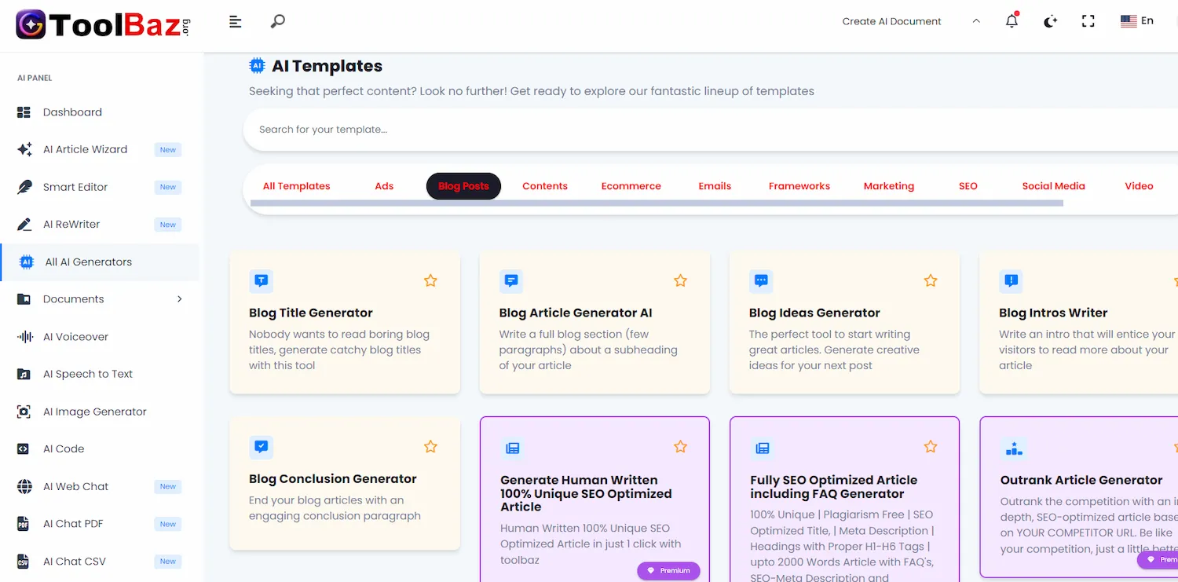Open the Emails tab
The height and width of the screenshot is (582, 1178).
pyautogui.click(x=715, y=186)
